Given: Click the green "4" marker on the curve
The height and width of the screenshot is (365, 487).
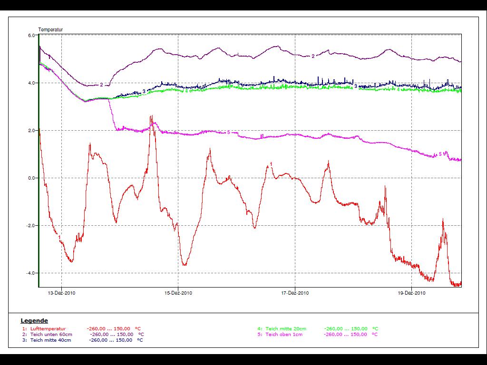Looking at the screenshot, I should [399, 89].
